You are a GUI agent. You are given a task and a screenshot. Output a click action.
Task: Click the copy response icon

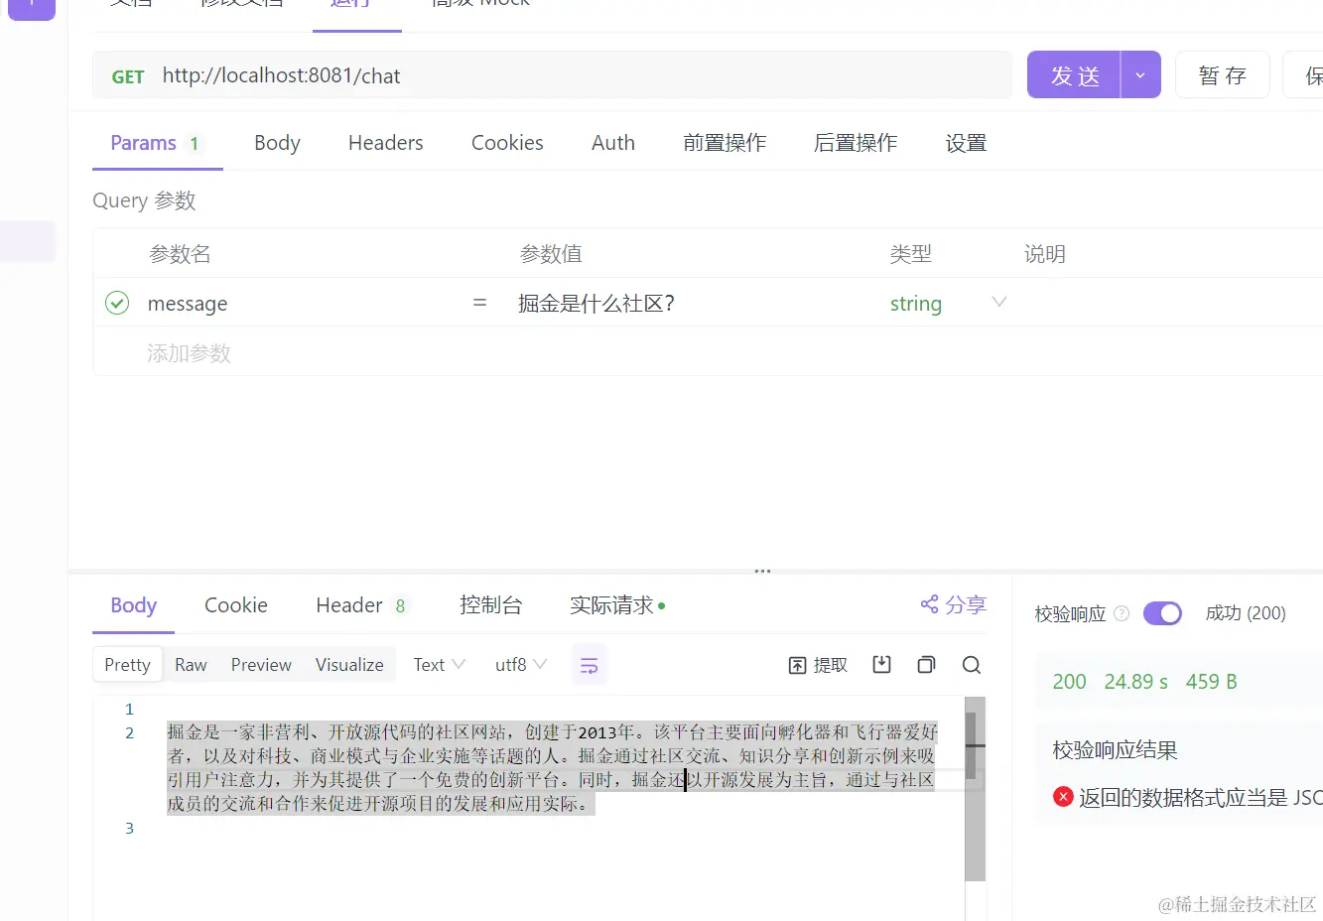(x=926, y=664)
